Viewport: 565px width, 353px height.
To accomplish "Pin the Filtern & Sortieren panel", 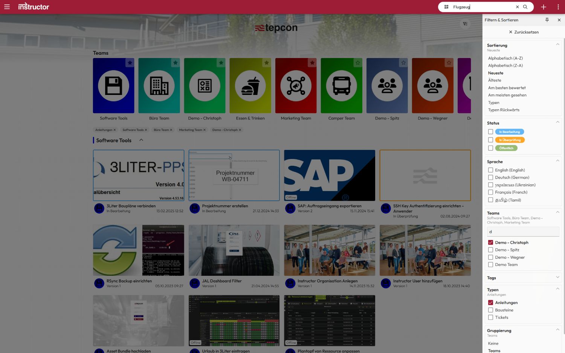I will 547,20.
